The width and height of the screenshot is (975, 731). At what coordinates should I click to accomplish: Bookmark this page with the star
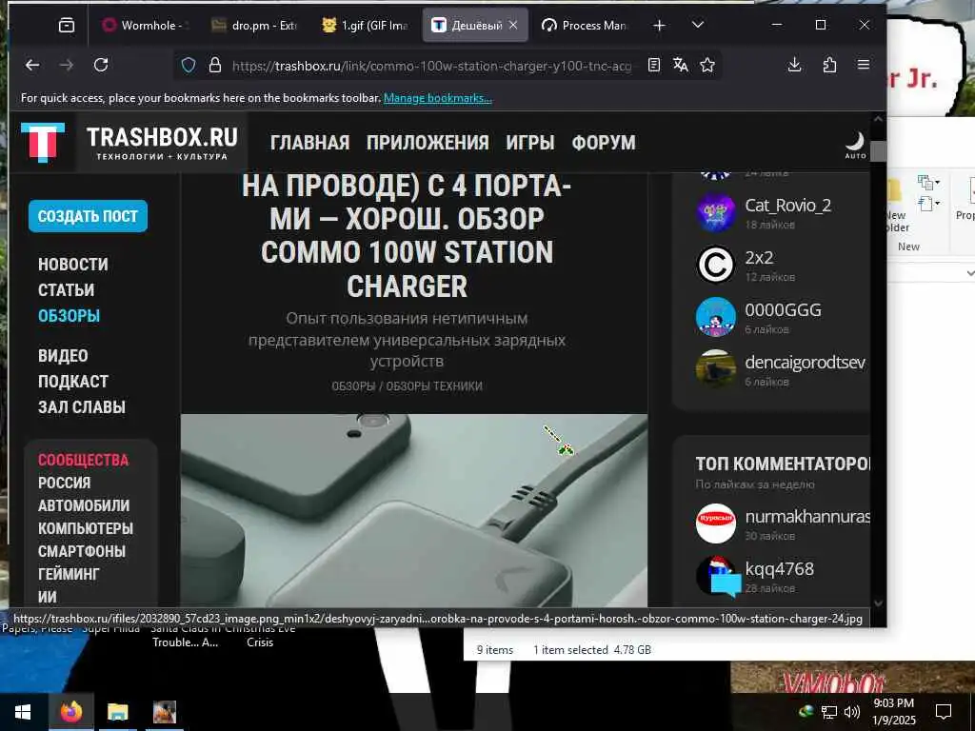coord(707,65)
